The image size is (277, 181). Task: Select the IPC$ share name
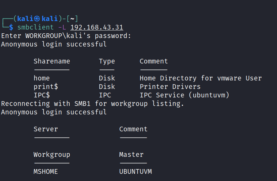tap(42, 95)
